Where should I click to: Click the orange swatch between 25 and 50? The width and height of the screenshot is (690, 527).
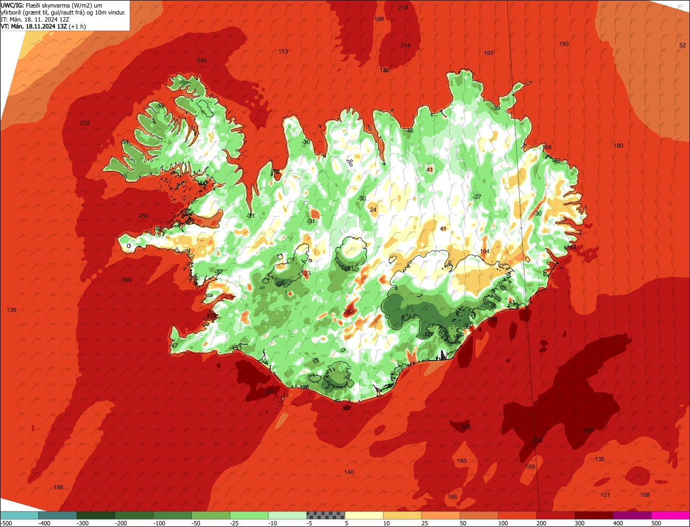tap(440, 515)
